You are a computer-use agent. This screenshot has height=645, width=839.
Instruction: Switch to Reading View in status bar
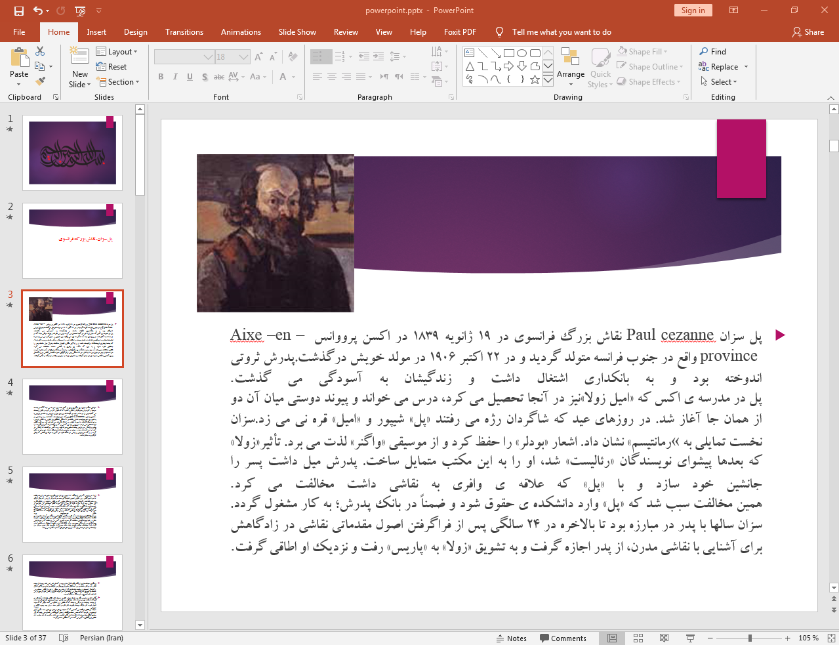pyautogui.click(x=664, y=638)
